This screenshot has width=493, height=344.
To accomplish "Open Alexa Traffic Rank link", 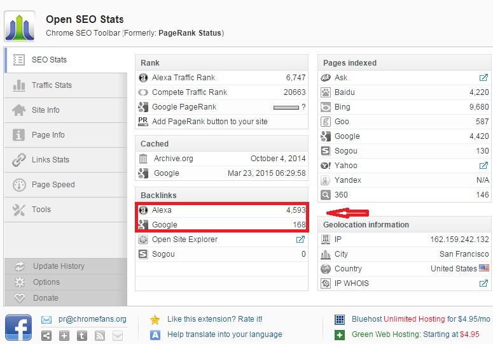I will (x=183, y=78).
